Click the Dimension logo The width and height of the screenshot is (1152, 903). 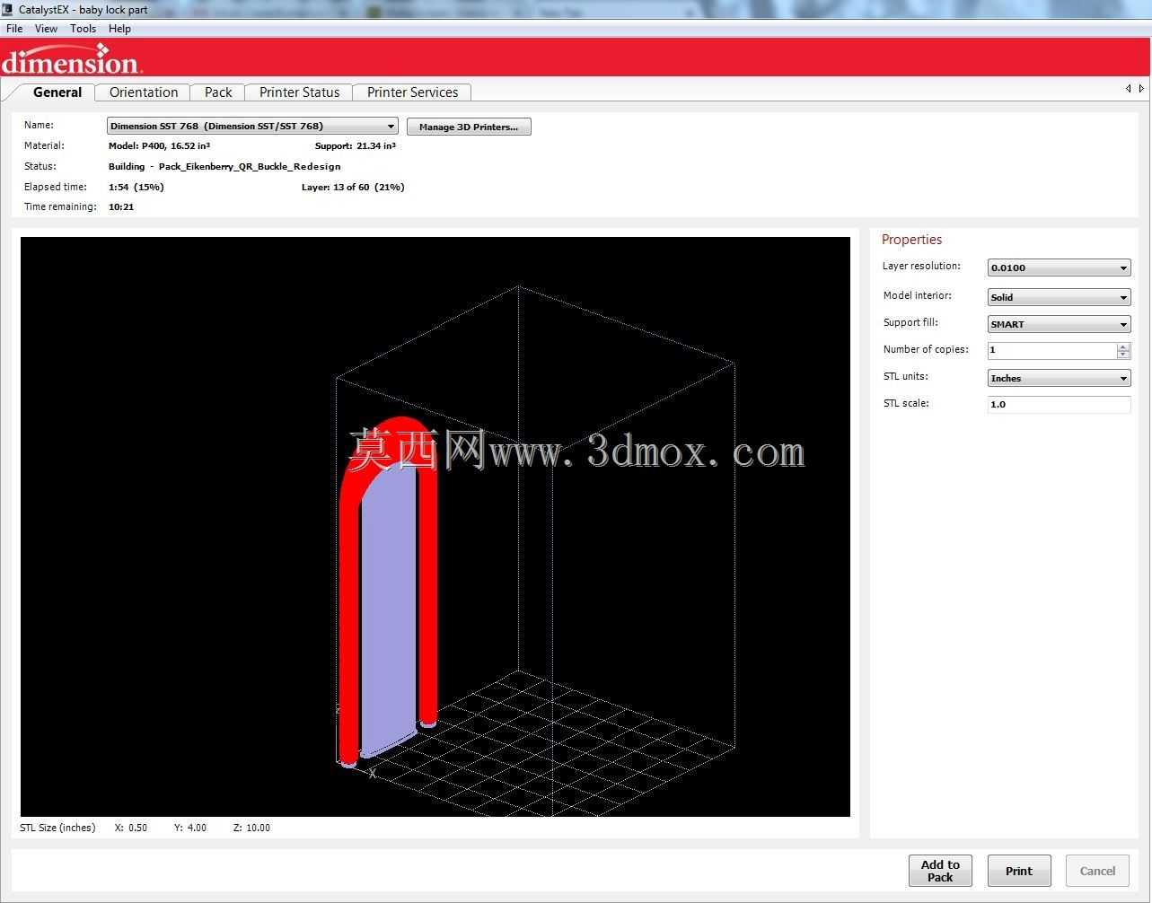[x=71, y=60]
